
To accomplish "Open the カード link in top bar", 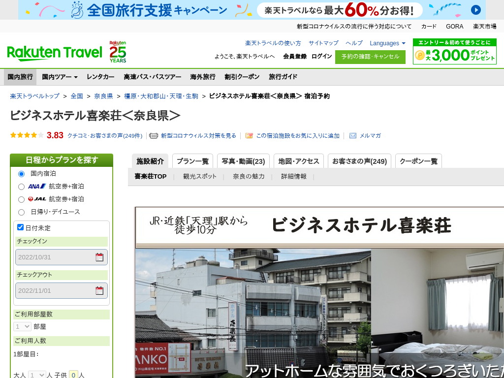I will pos(429,27).
